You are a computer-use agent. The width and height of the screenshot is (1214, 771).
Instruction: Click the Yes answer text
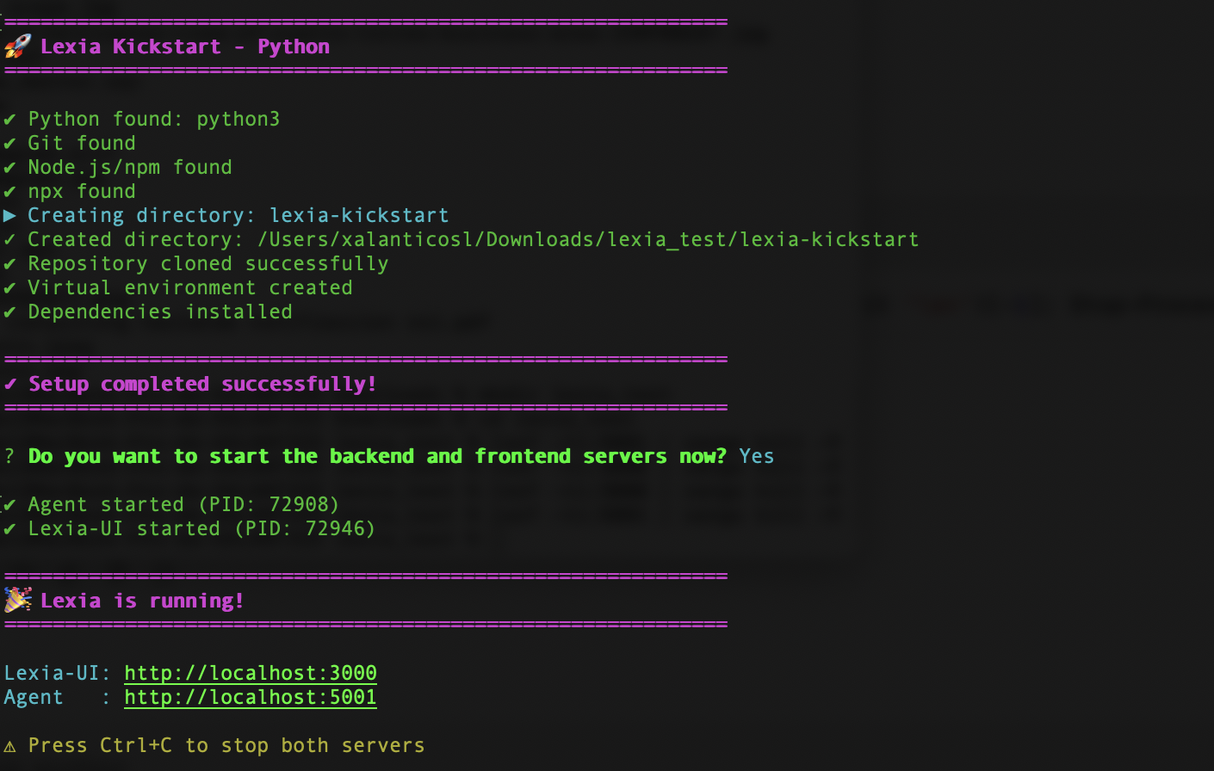coord(756,456)
